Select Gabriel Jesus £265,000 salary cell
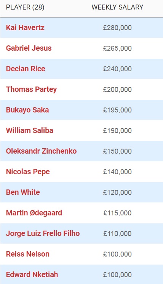Viewport: 163px width, 284px height. point(117,48)
